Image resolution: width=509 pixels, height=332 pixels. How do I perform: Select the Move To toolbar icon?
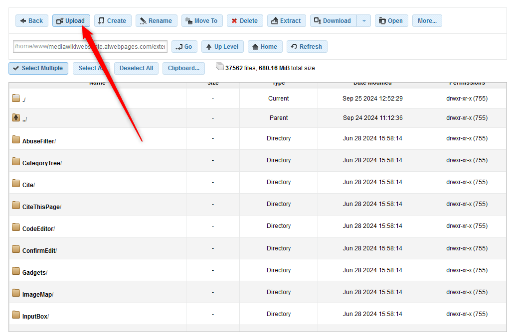[x=201, y=20]
